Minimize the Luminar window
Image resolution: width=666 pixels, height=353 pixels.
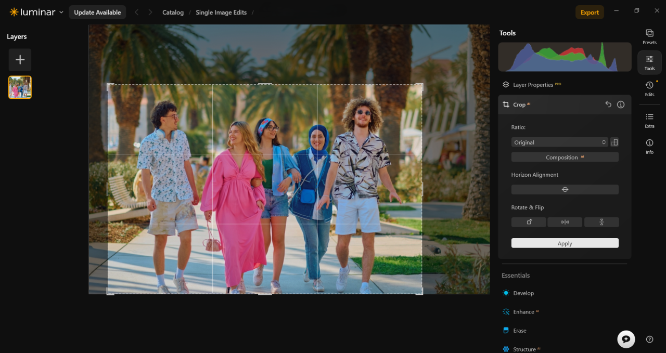point(617,11)
